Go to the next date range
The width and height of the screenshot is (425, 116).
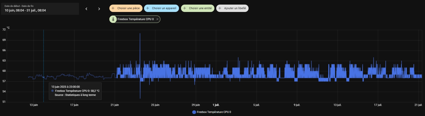pos(99,9)
